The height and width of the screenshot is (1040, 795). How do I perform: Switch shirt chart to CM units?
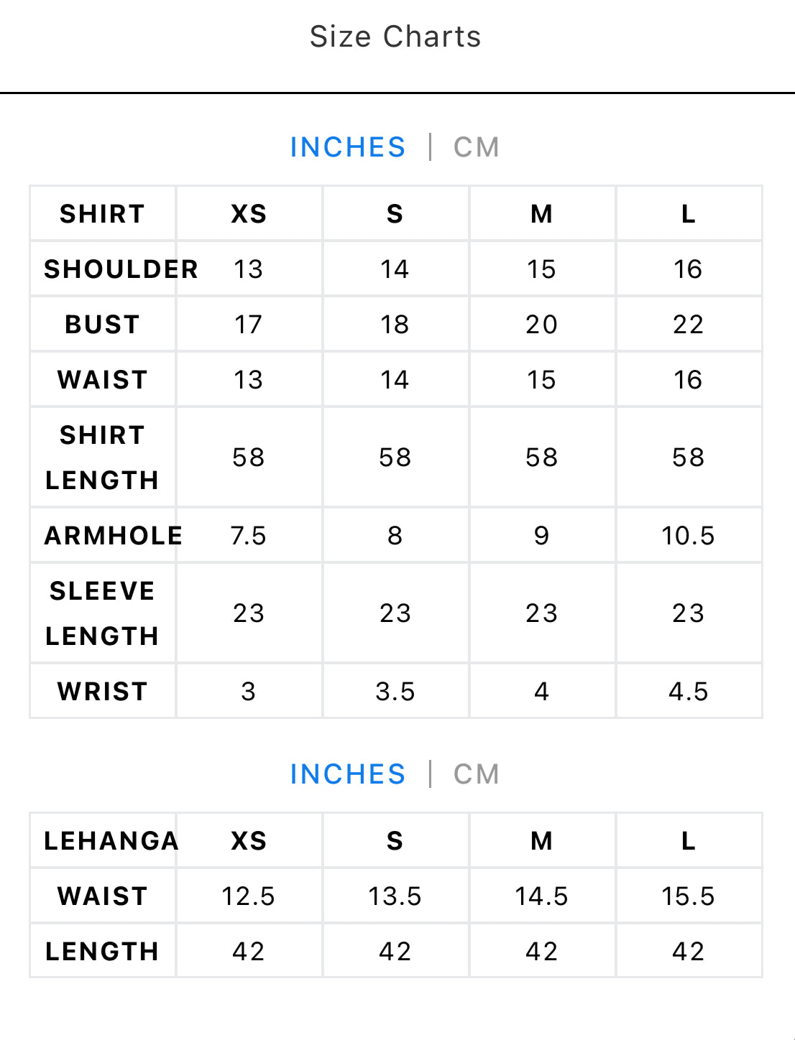click(476, 147)
